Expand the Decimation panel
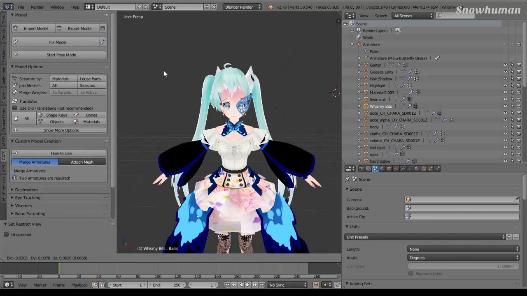This screenshot has height=296, width=527. [12, 190]
